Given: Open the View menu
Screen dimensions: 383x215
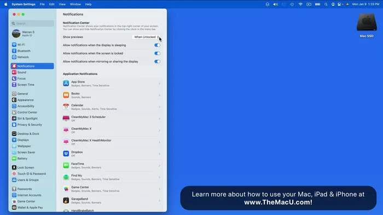Looking at the screenshot, I should (x=62, y=4).
